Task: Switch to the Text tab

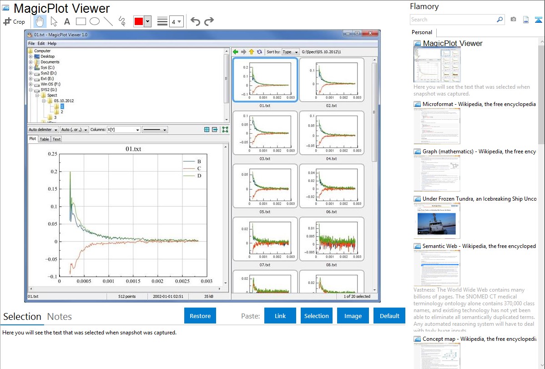Action: click(56, 139)
